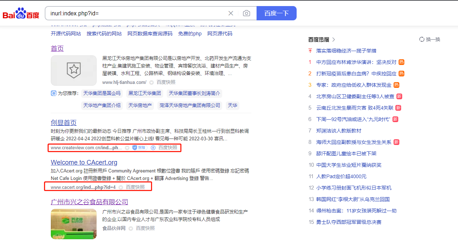Select suggestion 菏泽天华房地产集团有限公司

(190, 105)
